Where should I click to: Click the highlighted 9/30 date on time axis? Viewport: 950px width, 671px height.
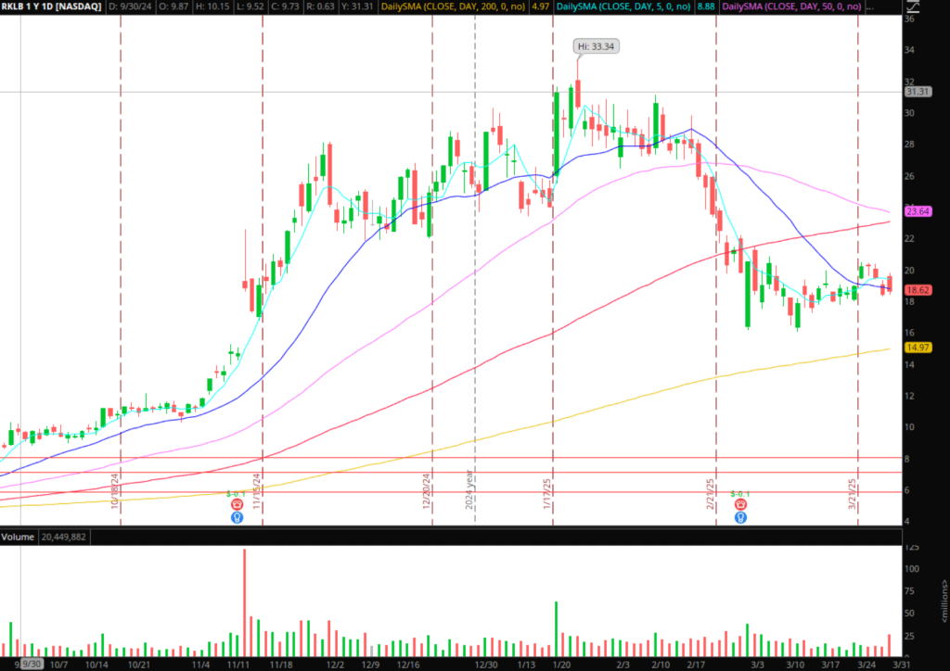[32, 665]
